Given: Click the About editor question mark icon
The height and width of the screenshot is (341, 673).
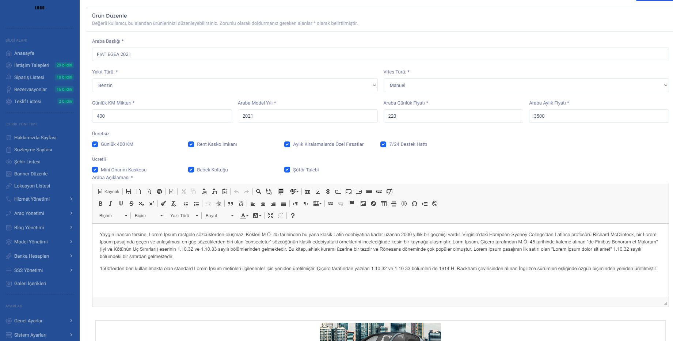Looking at the screenshot, I should tap(293, 216).
